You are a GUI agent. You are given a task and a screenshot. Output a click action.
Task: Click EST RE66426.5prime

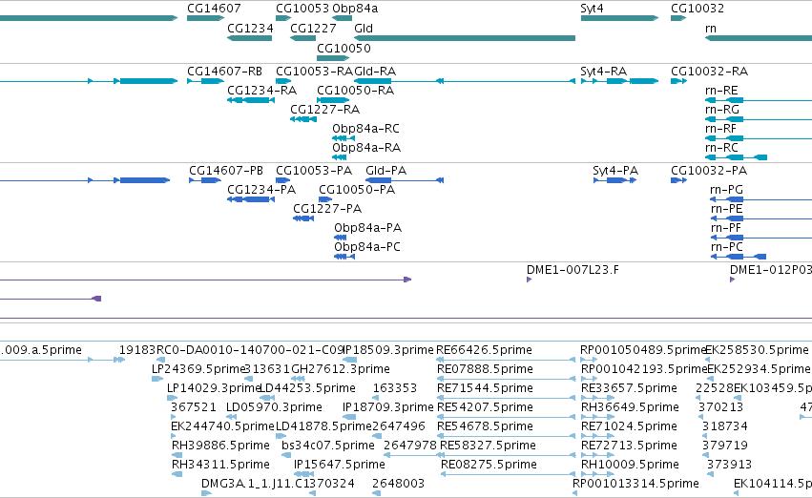(484, 350)
